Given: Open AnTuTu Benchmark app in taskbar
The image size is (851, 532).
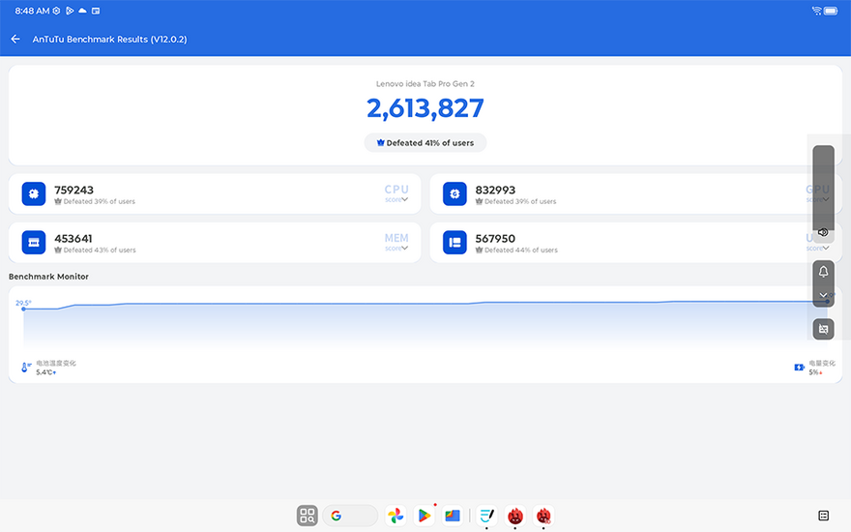Looking at the screenshot, I should click(515, 516).
